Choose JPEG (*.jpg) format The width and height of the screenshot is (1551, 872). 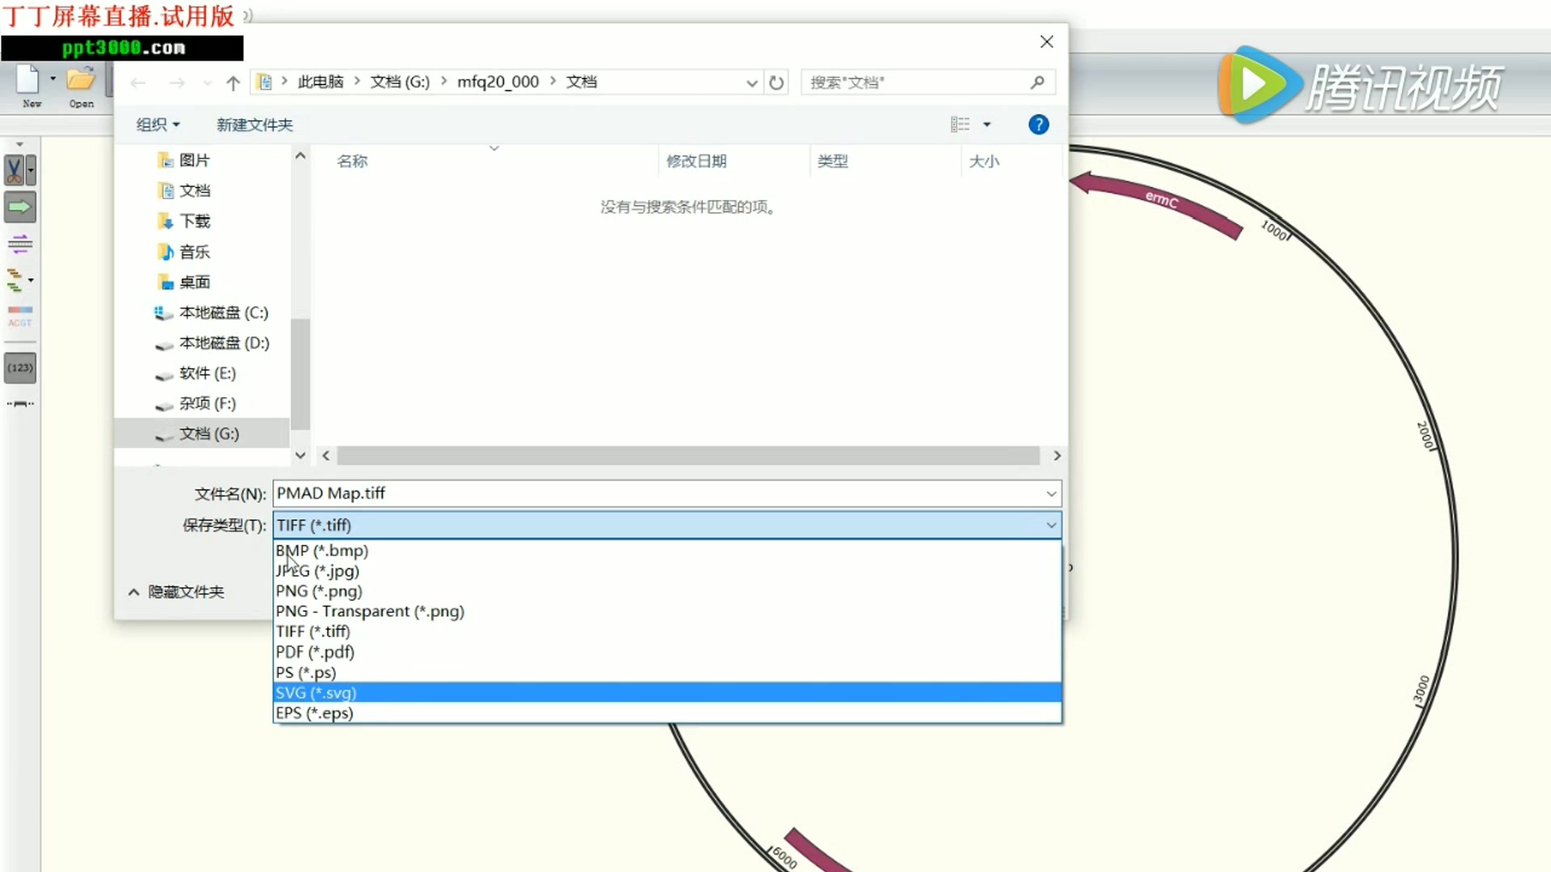667,571
